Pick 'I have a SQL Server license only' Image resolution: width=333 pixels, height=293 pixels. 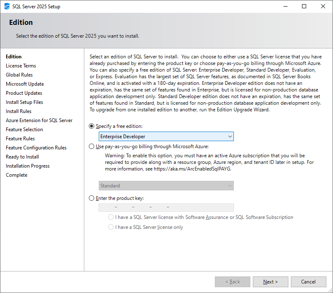pyautogui.click(x=111, y=227)
